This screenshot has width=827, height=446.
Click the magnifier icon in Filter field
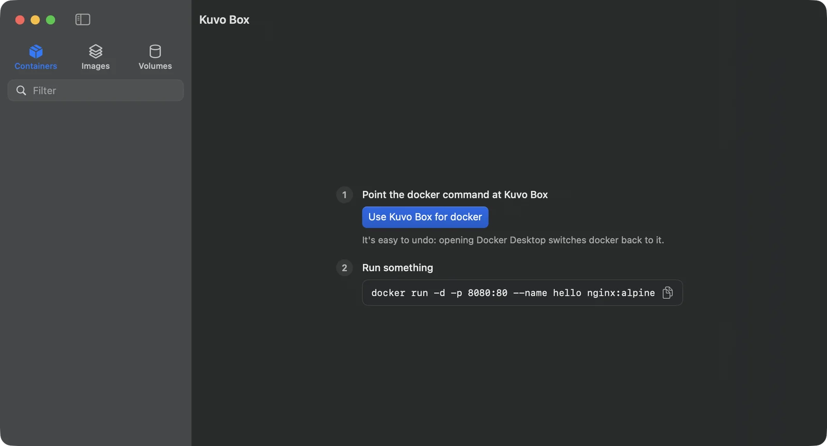[x=21, y=90]
